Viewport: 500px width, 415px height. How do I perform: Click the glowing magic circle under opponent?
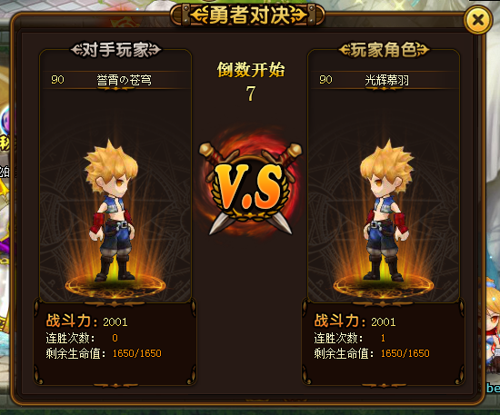(115, 285)
